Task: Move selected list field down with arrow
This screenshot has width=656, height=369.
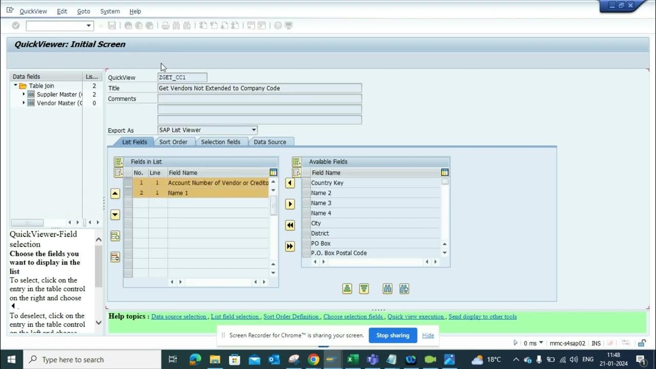Action: 115,215
